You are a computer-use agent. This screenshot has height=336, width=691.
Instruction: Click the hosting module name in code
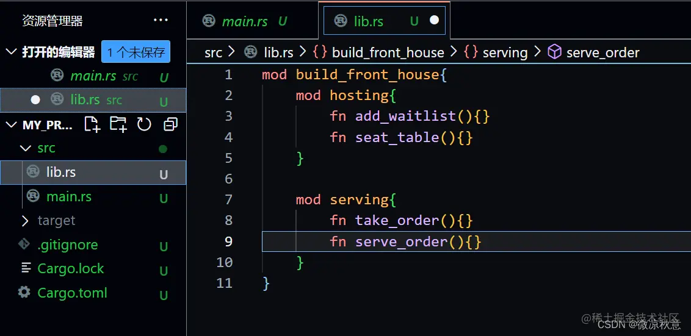pyautogui.click(x=359, y=96)
